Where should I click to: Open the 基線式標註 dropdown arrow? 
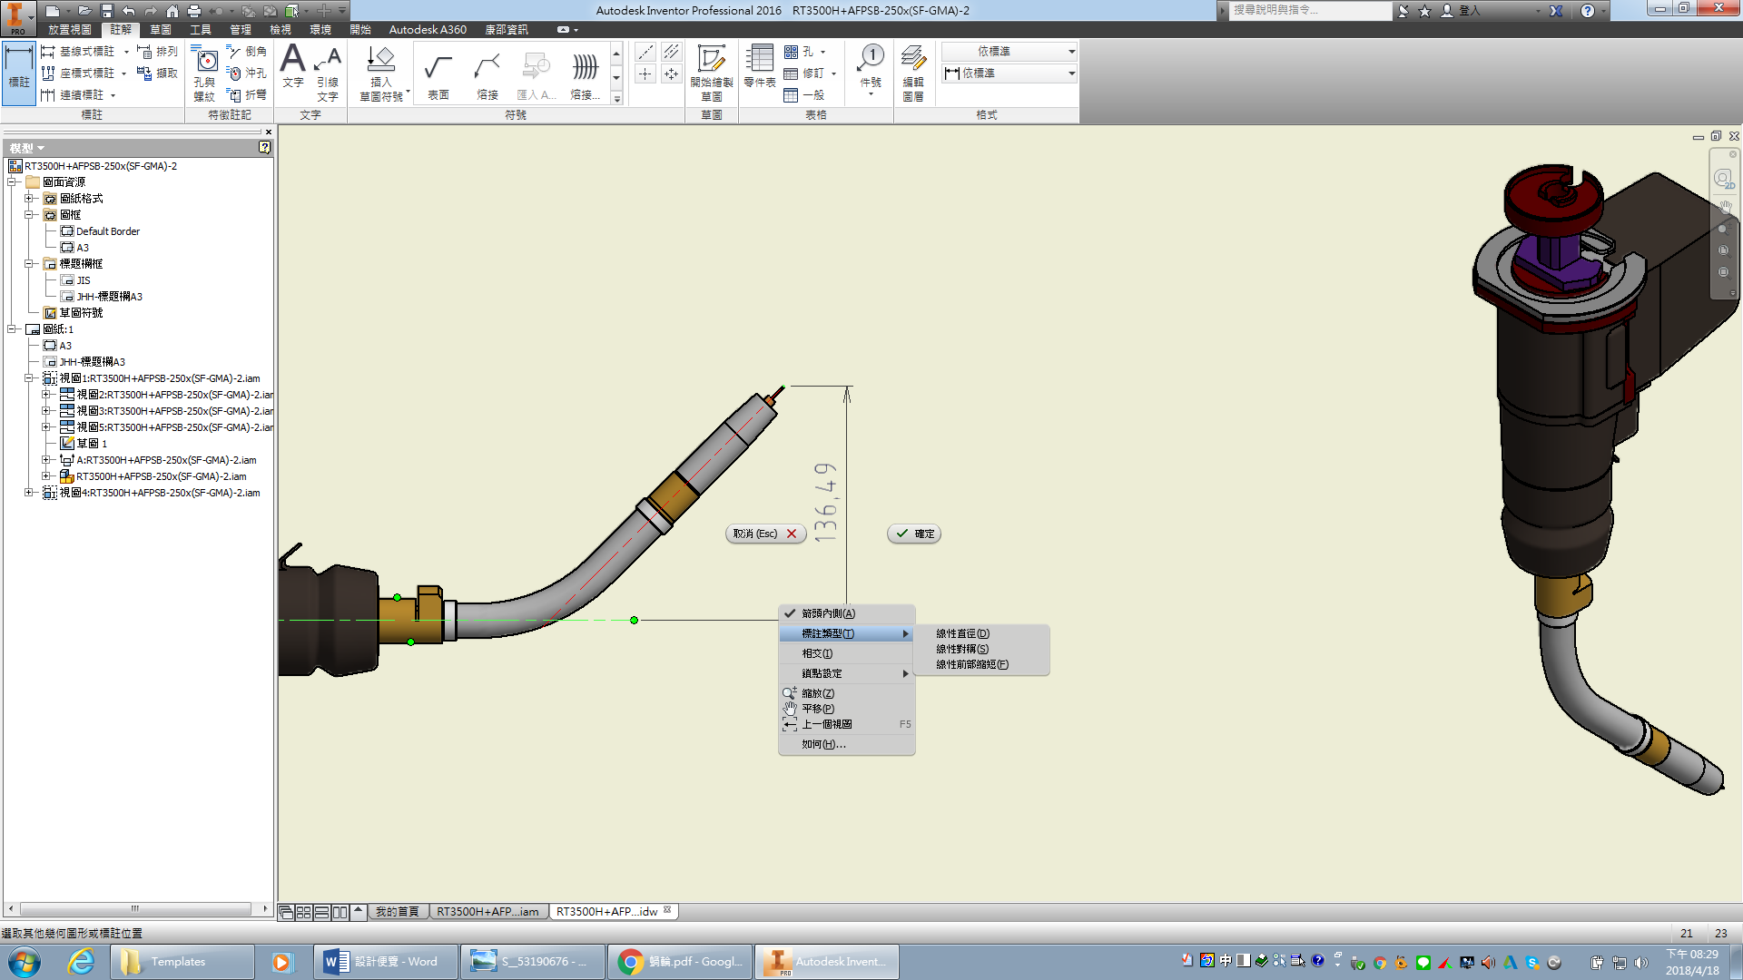(x=126, y=52)
